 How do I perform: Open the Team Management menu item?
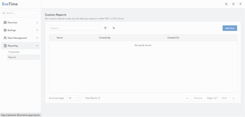click(21, 38)
